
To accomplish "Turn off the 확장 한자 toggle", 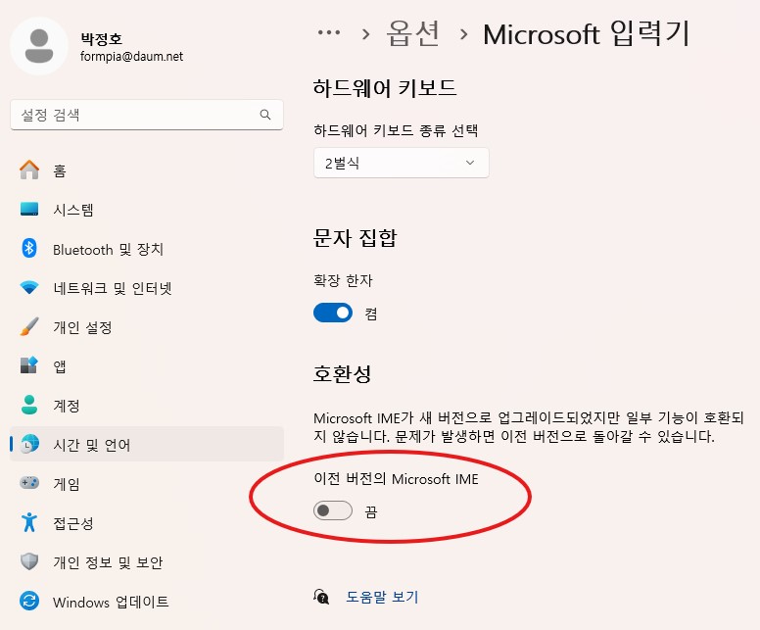I will 333,314.
